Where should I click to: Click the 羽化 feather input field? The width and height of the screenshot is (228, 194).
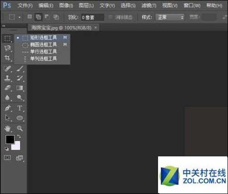pos(93,17)
